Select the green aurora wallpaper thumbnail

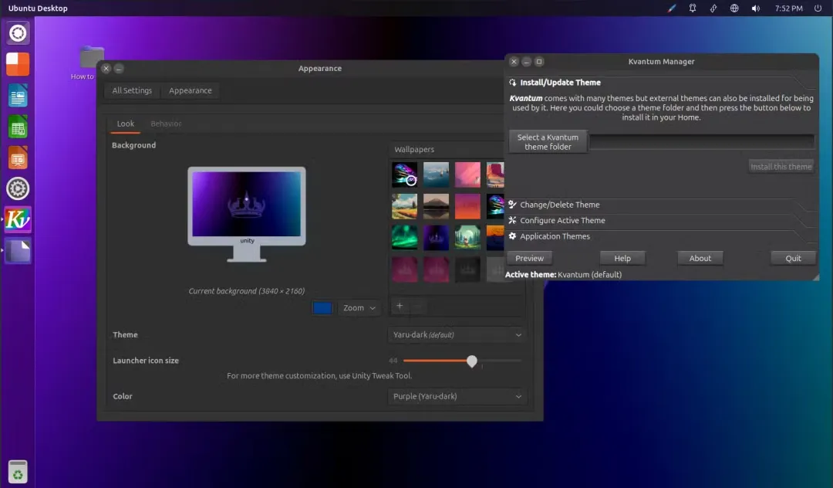404,238
